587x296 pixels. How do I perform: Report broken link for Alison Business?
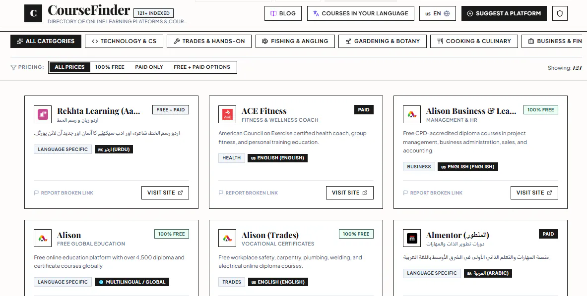[x=433, y=193]
